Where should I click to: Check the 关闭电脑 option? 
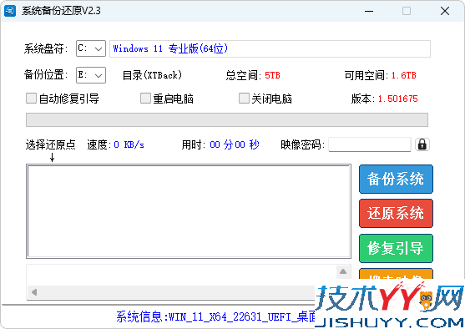coord(244,99)
